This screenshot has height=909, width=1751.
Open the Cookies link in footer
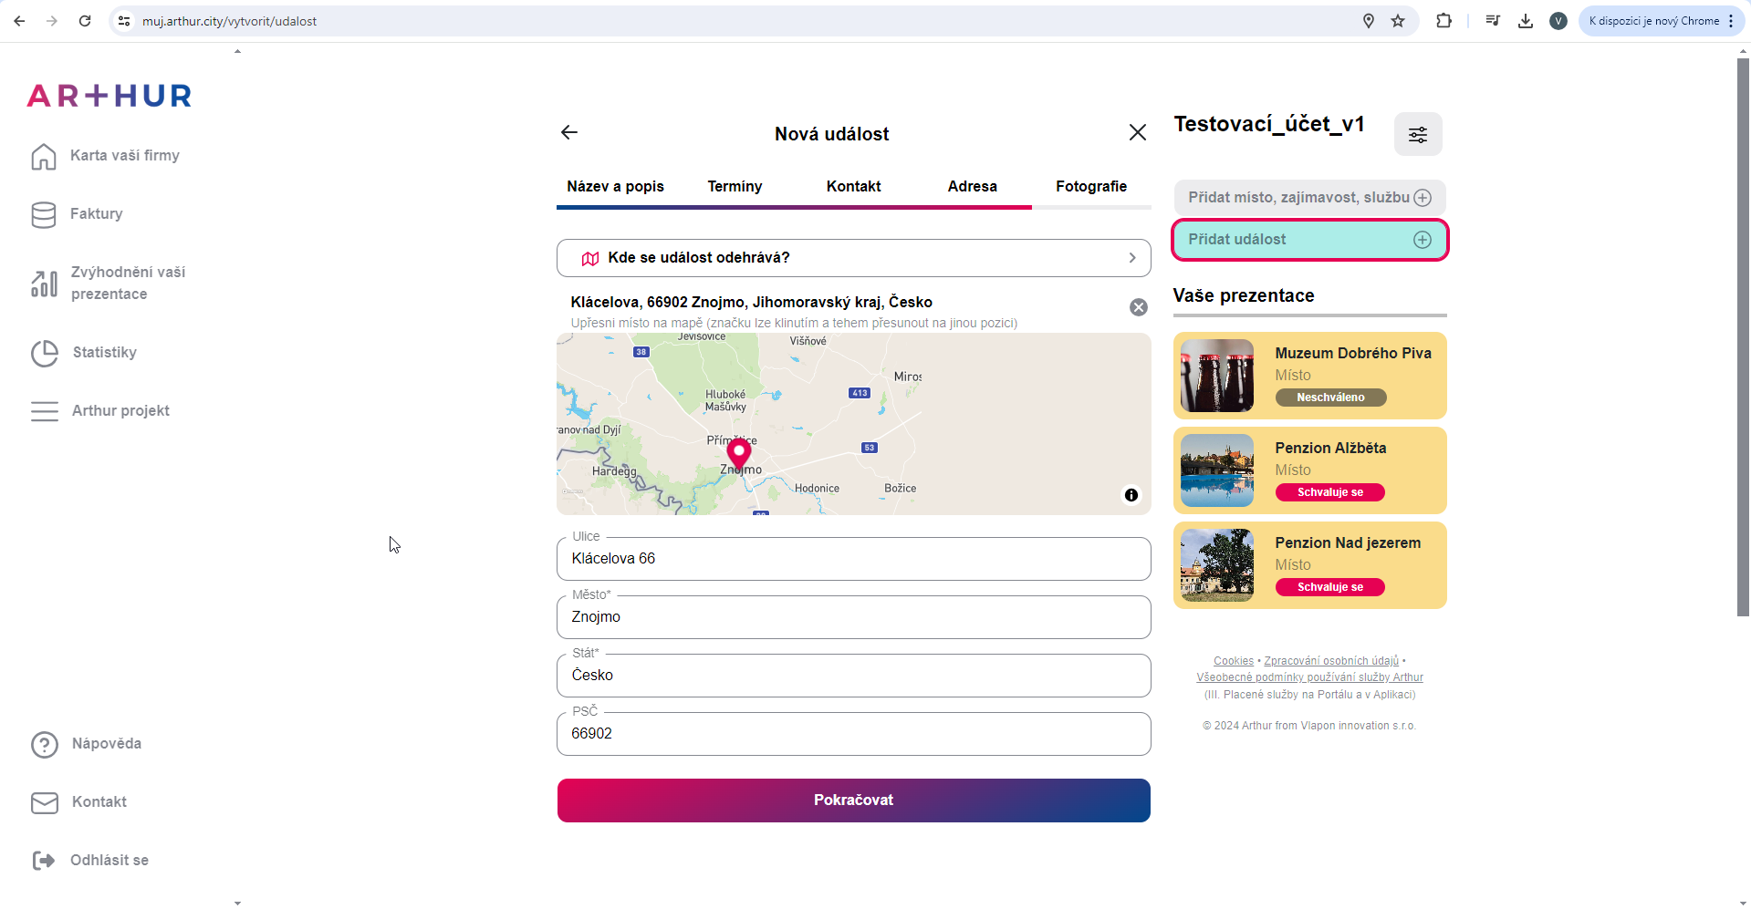coord(1233,661)
